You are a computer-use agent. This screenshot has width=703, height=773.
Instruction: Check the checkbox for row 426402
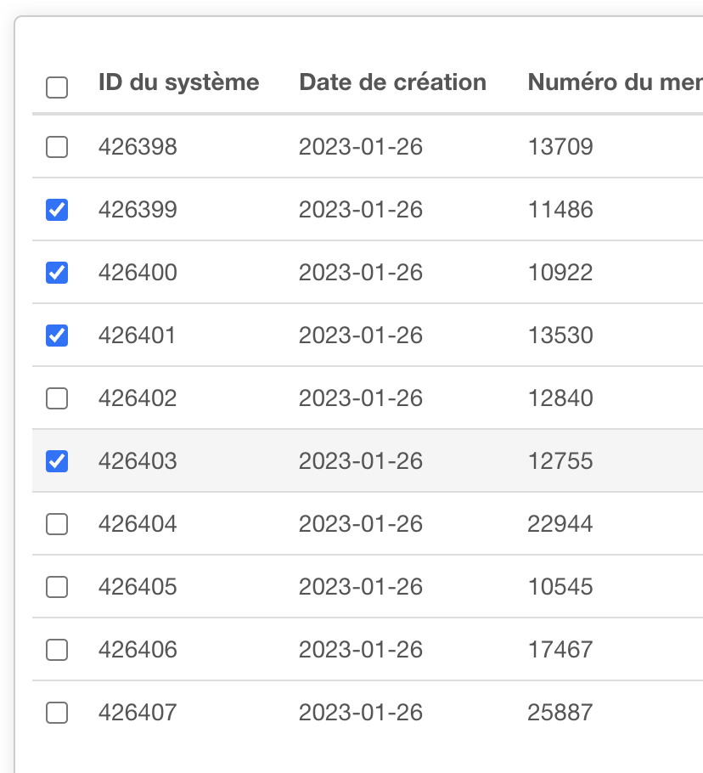[x=56, y=398]
